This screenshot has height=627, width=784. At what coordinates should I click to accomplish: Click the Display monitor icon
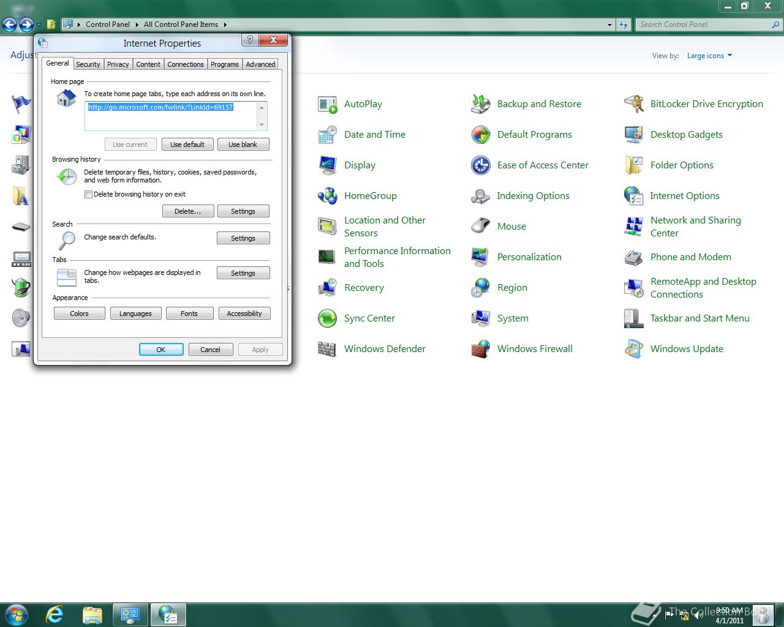328,166
